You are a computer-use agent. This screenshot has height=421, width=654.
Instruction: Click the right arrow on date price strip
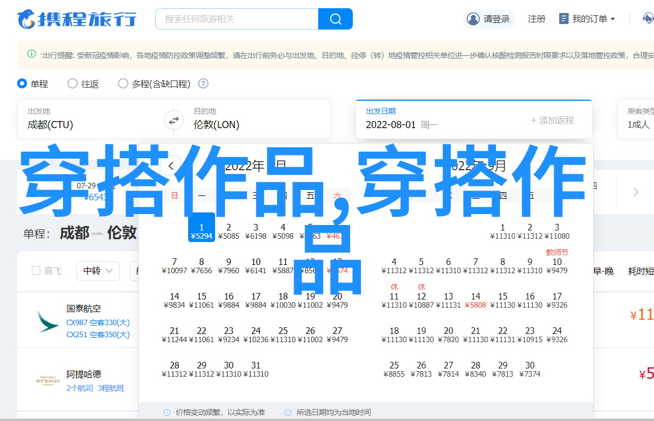coord(636,192)
